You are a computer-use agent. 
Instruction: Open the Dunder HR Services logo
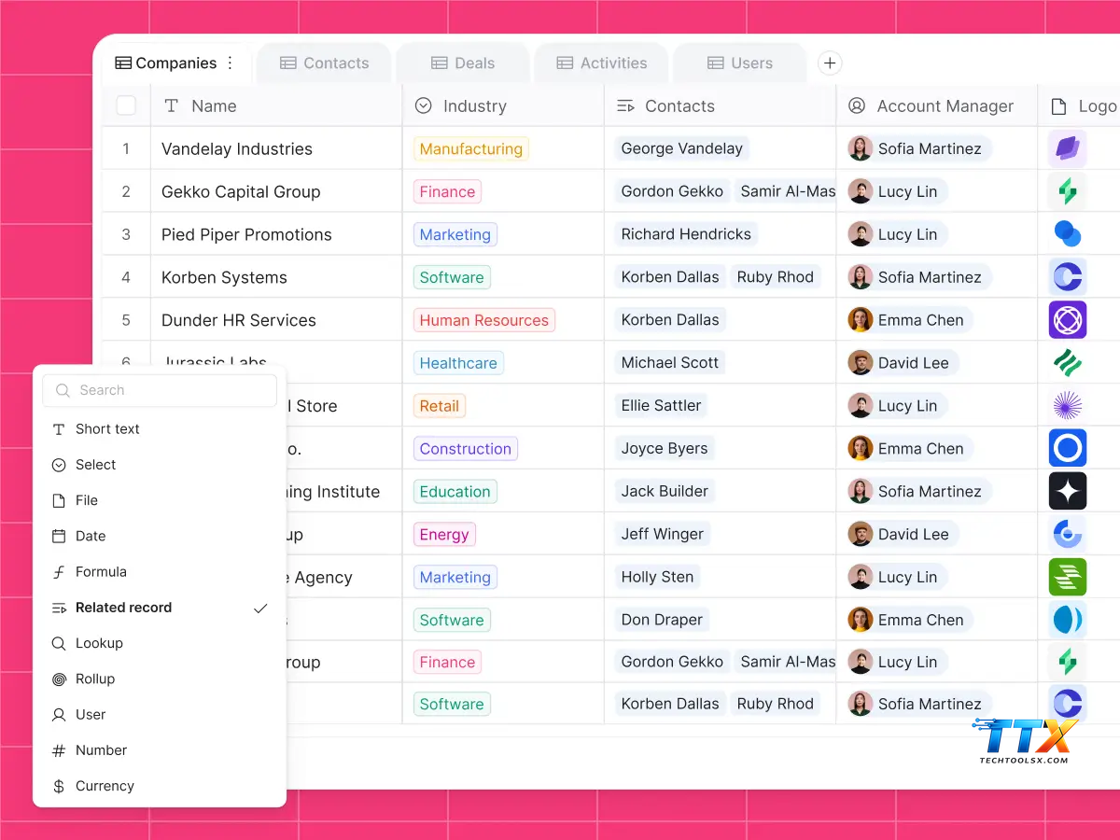coord(1067,320)
